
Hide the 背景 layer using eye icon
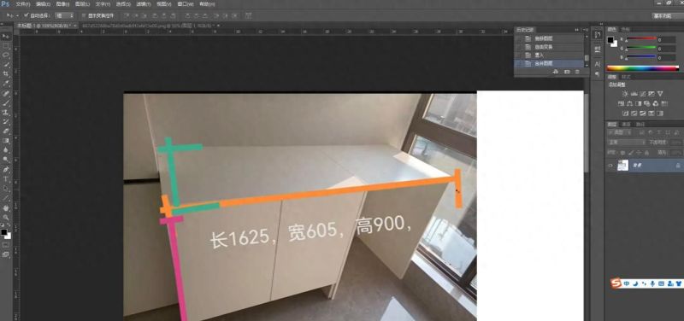tap(610, 166)
